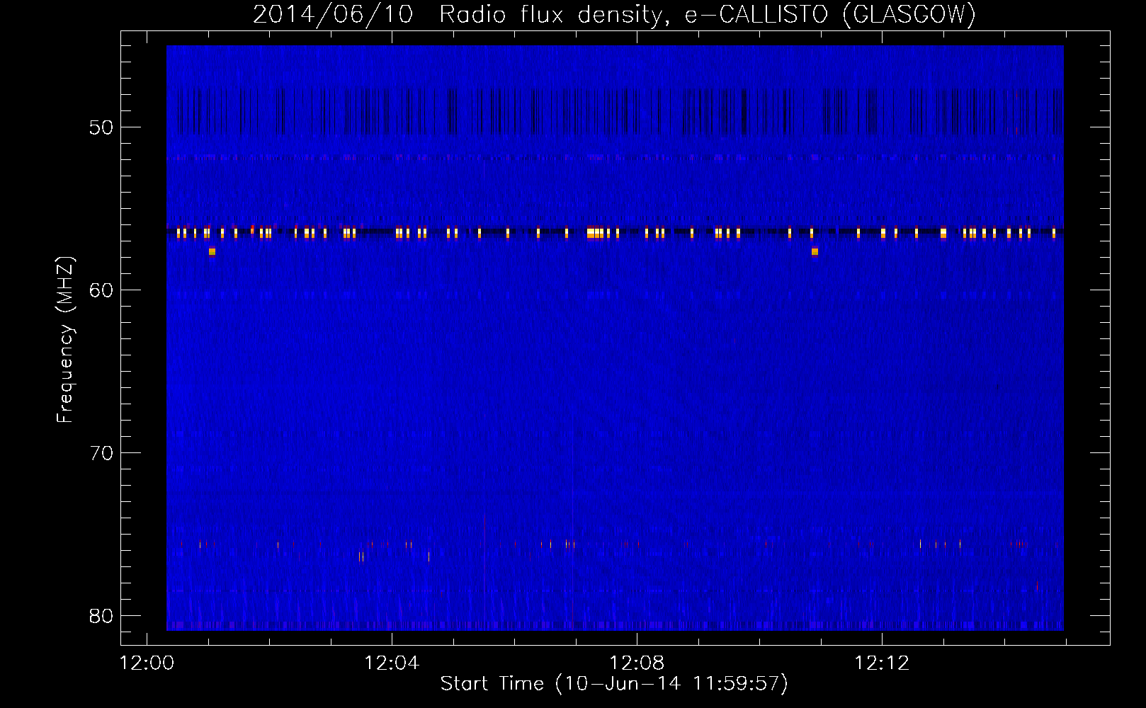The width and height of the screenshot is (1146, 708).
Task: Click the 50 frequency tick label
Action: pos(101,127)
